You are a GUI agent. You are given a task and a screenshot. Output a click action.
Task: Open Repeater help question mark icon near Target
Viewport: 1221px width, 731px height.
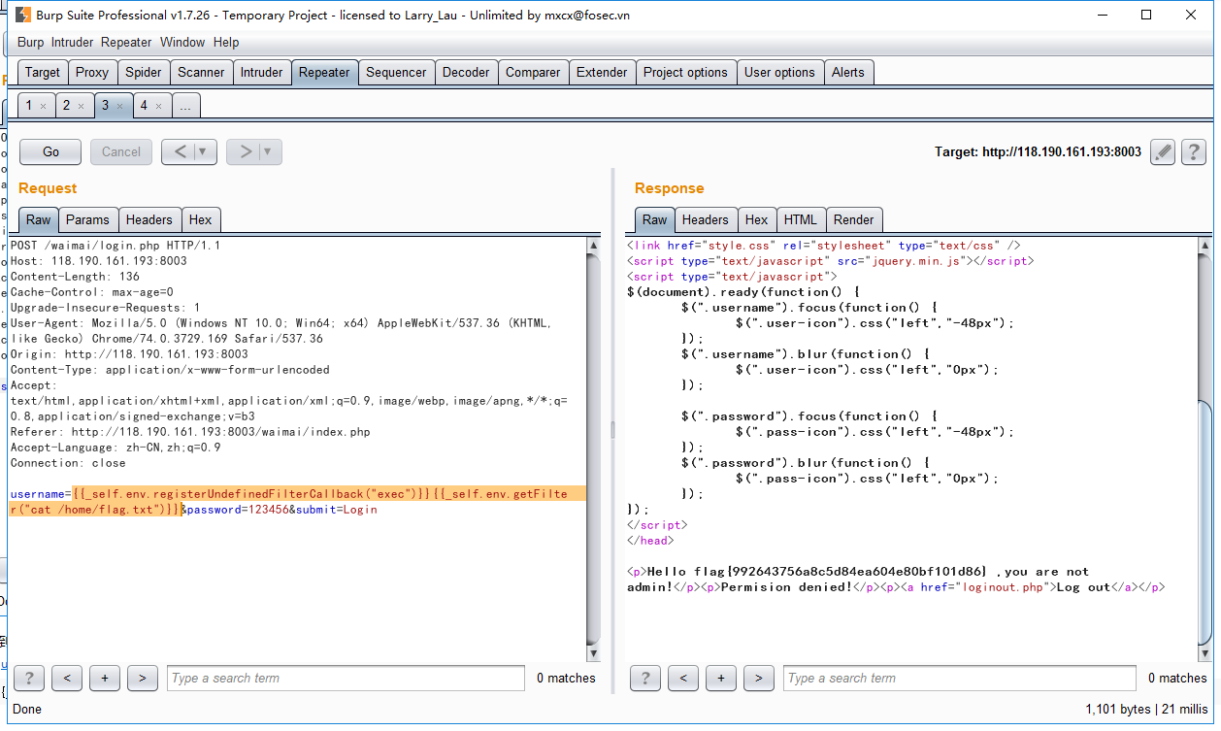[x=1194, y=151]
